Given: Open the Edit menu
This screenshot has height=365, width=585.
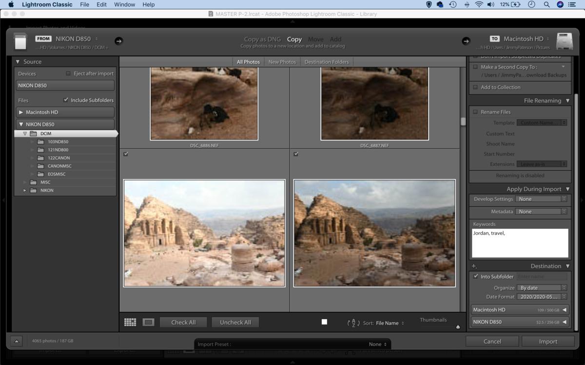Looking at the screenshot, I should [101, 4].
